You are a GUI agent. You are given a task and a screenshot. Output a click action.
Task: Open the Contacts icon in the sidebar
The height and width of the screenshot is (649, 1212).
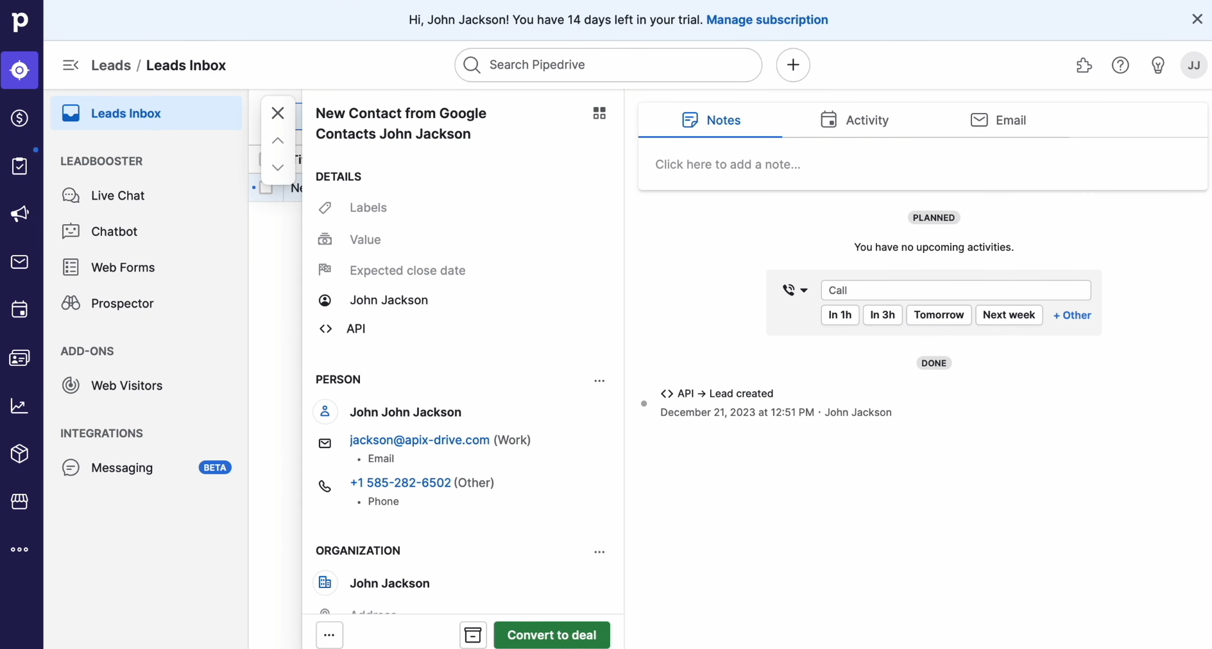coord(19,358)
